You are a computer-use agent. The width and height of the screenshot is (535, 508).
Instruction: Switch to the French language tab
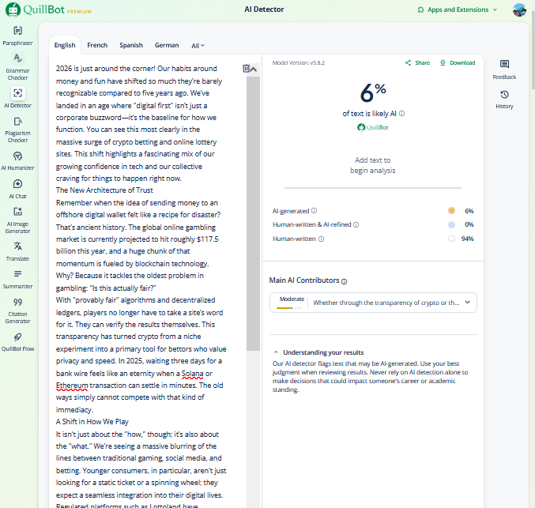point(97,46)
